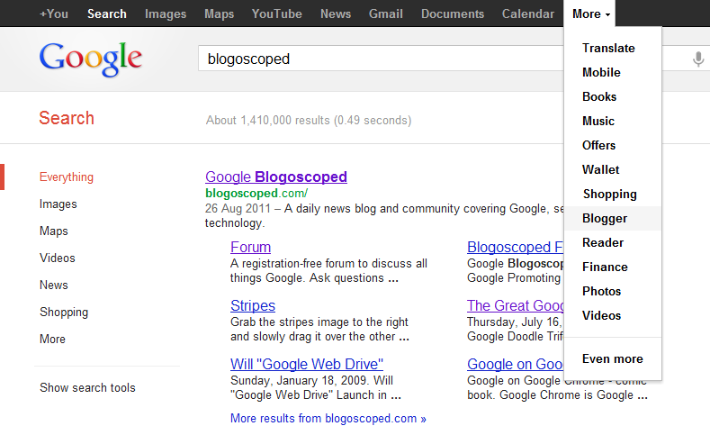Click the Google logo
Viewport: 710px width, 426px height.
[90, 59]
